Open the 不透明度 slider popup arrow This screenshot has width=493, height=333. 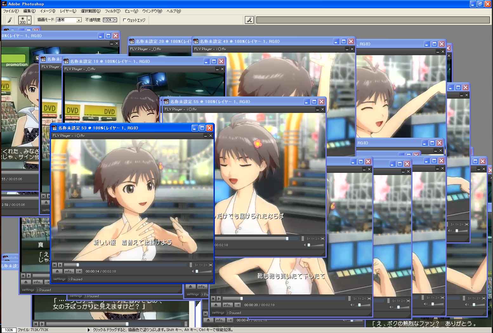(115, 20)
